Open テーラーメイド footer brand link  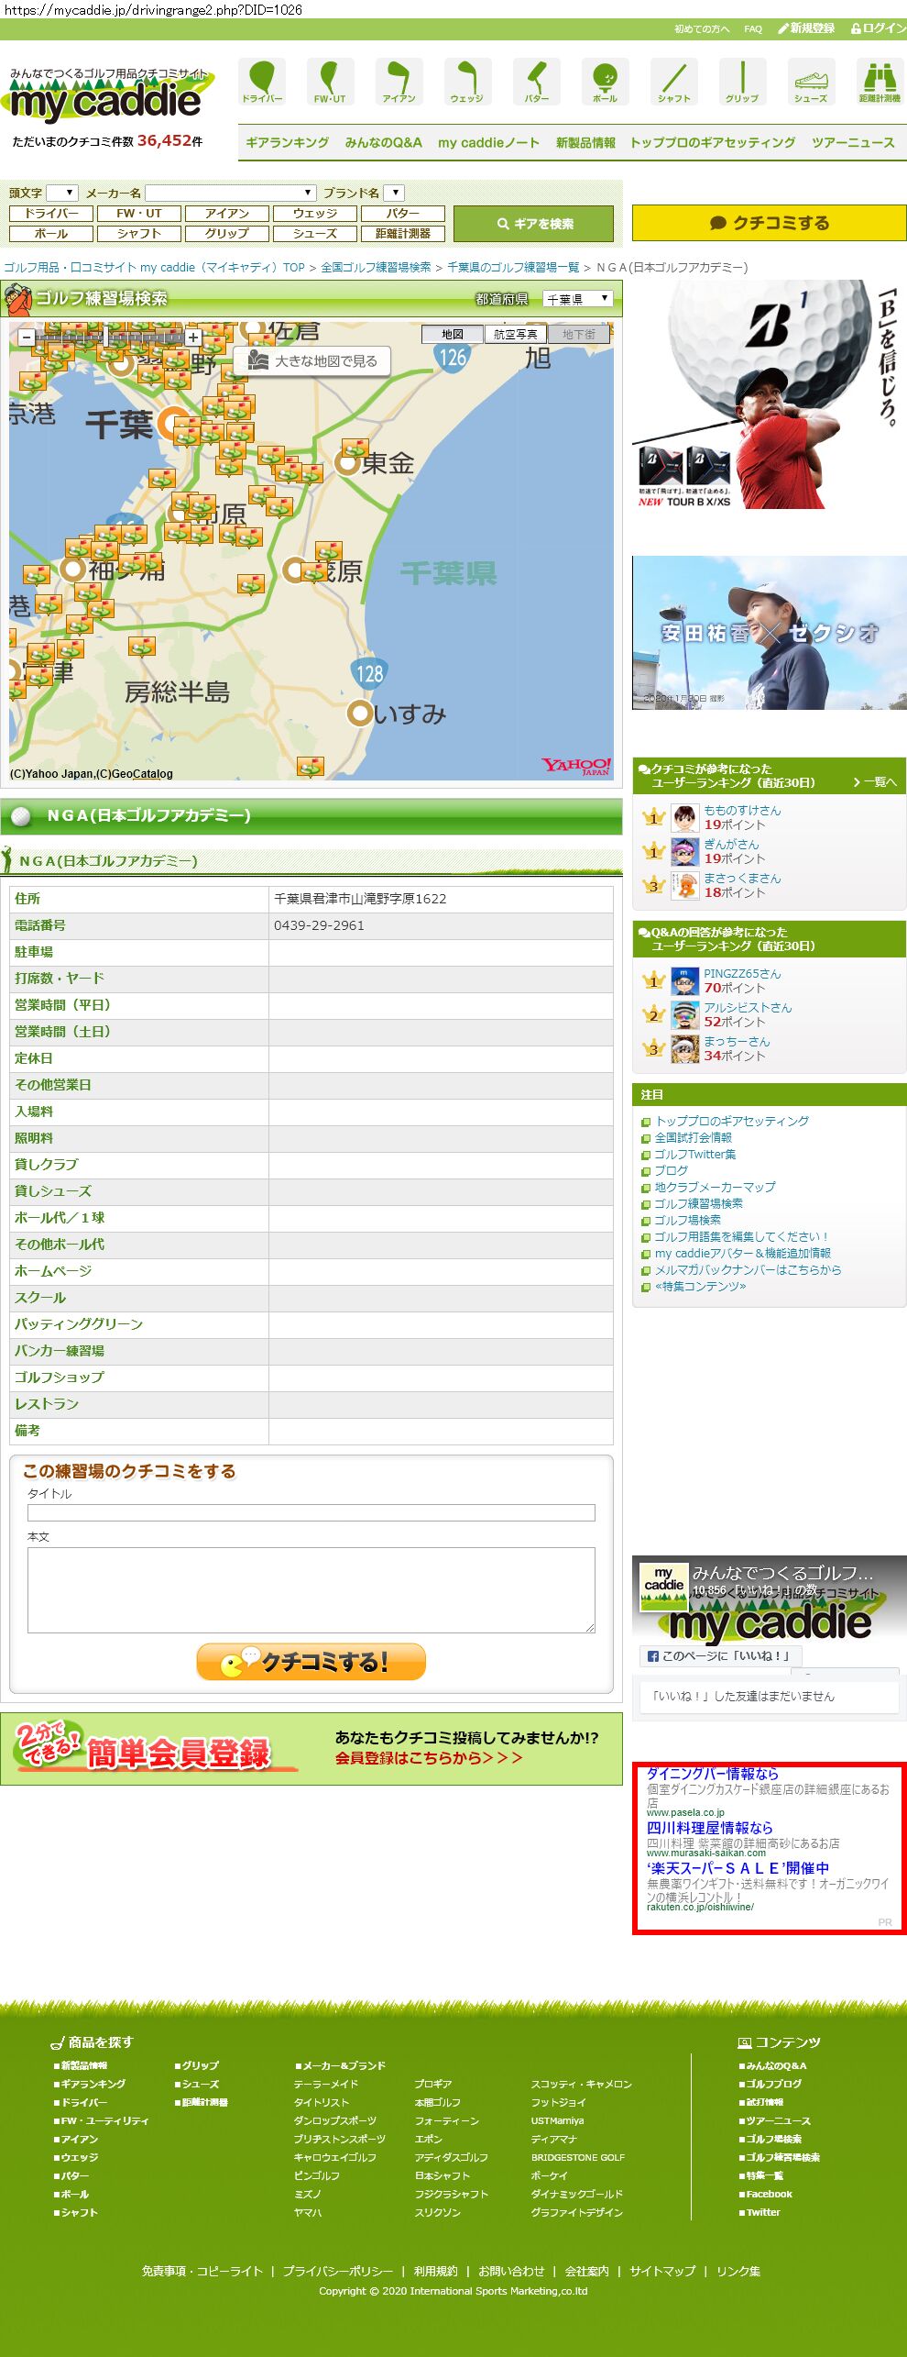[x=325, y=2084]
